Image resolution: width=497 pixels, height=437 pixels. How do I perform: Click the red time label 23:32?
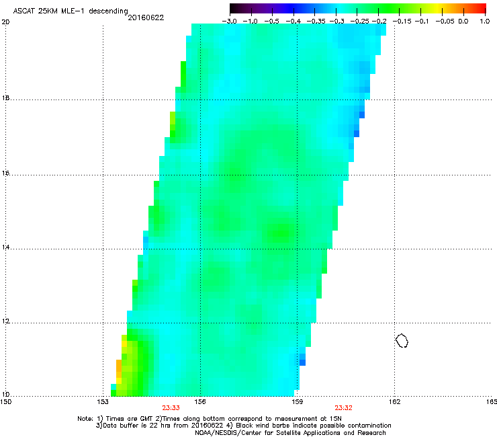pos(344,408)
